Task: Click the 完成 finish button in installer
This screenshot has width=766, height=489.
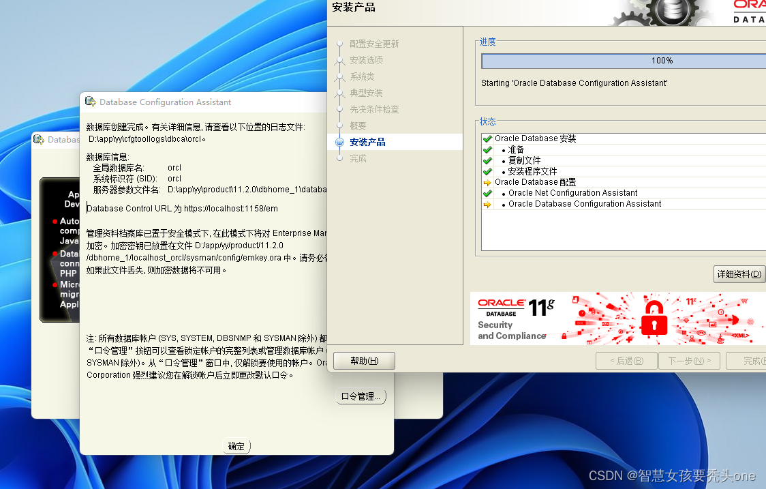Action: tap(746, 361)
